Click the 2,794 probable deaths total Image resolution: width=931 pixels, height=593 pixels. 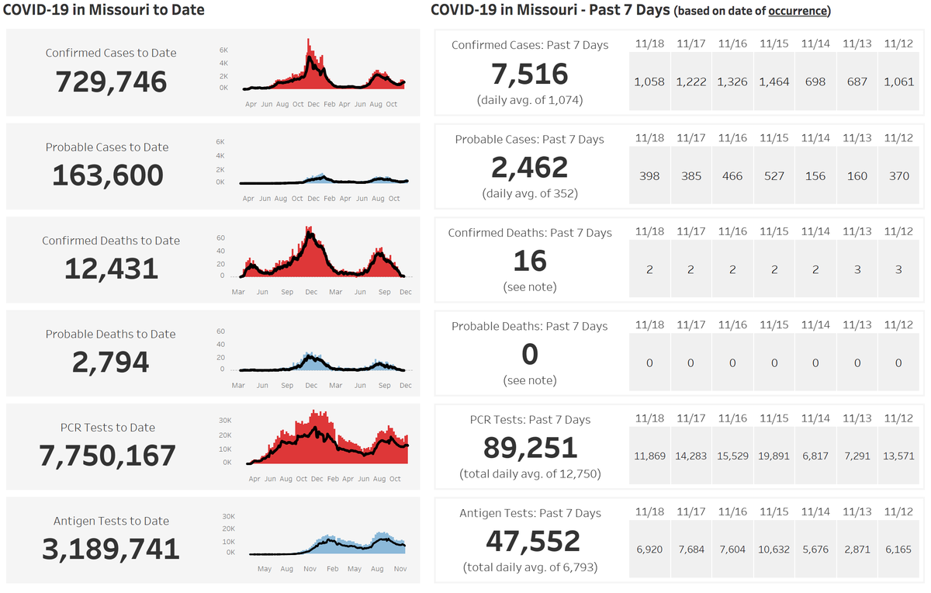(111, 362)
